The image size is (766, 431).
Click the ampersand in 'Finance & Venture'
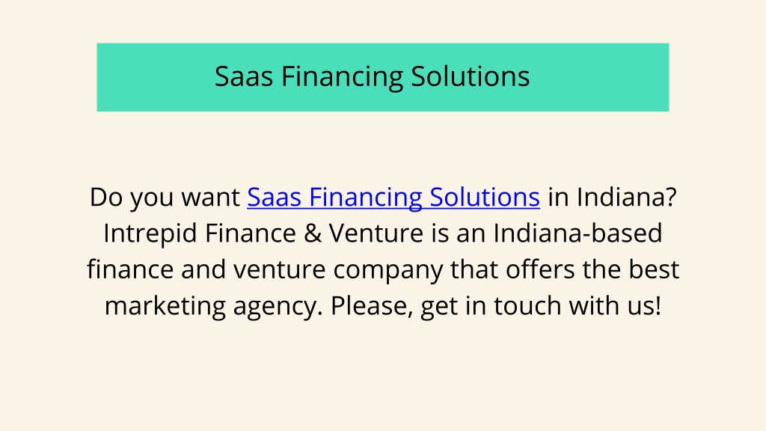pyautogui.click(x=313, y=233)
